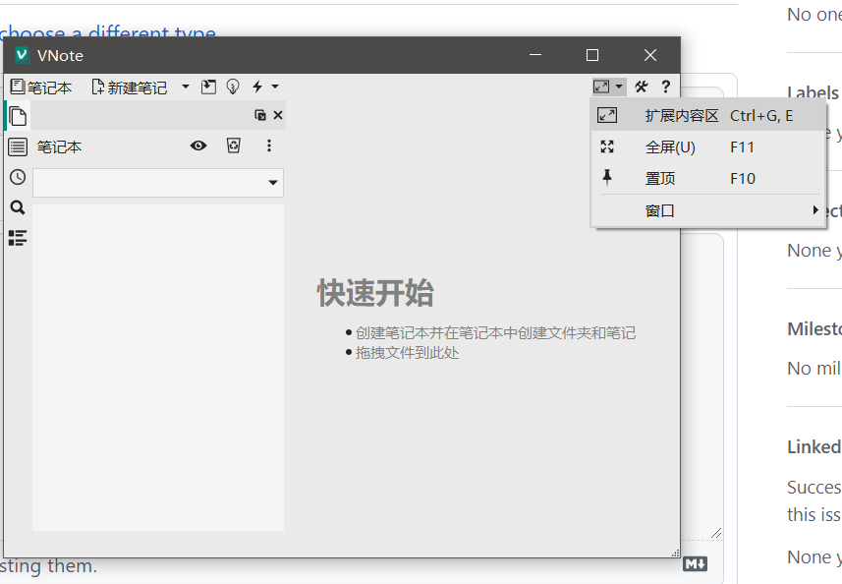Expand the arrow next to 新建笔记
The width and height of the screenshot is (842, 584).
[186, 87]
